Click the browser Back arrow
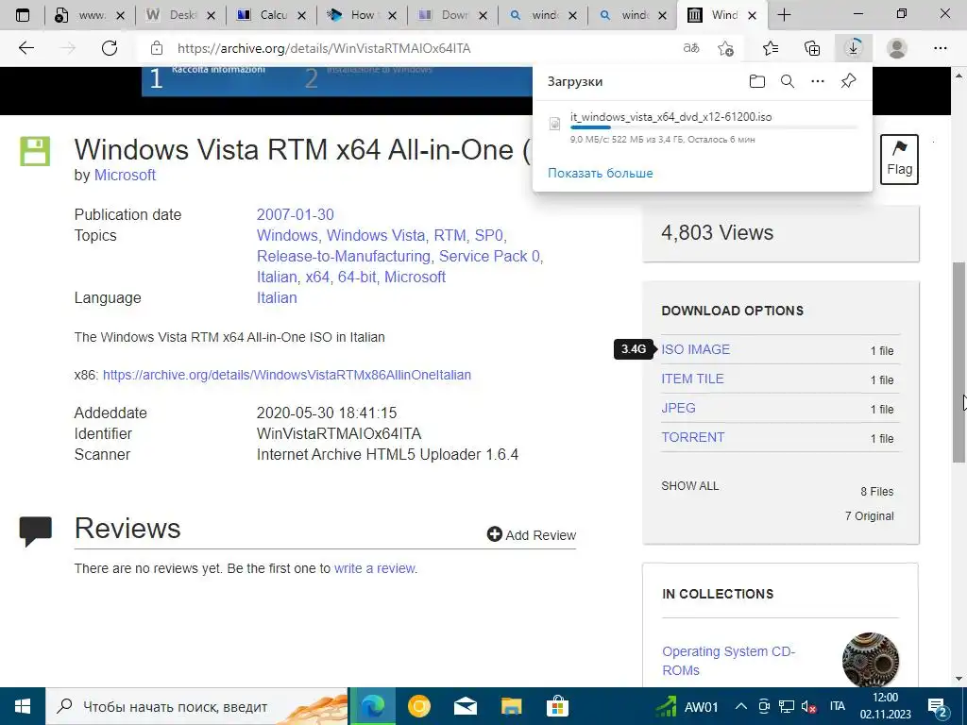Image resolution: width=967 pixels, height=725 pixels. tap(26, 48)
